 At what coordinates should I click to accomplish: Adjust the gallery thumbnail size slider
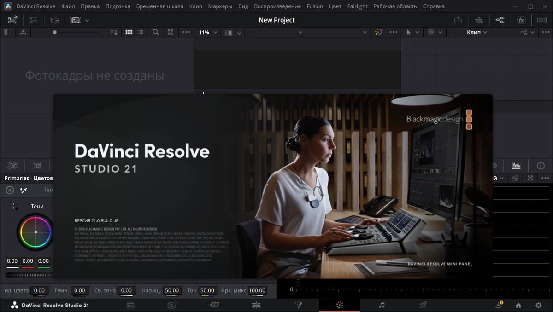click(x=76, y=32)
